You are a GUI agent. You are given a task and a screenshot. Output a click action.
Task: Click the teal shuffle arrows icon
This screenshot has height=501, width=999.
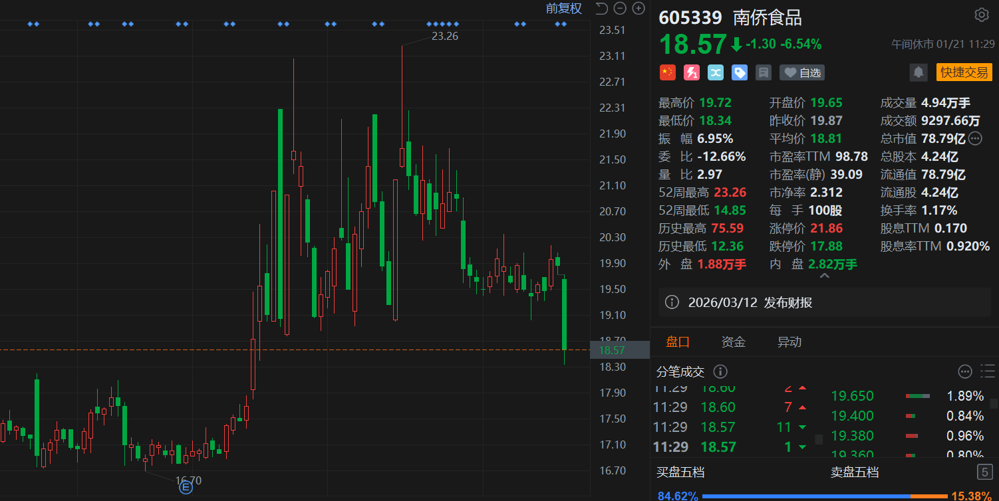[x=716, y=72]
